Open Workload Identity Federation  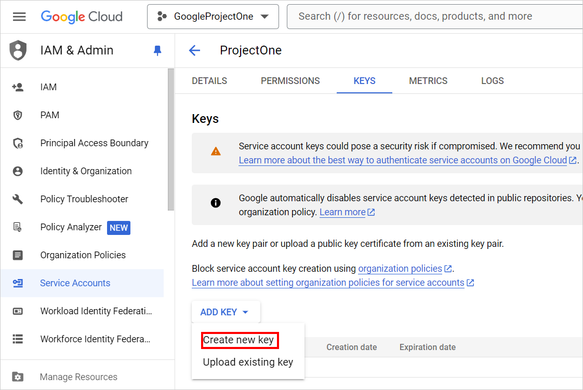[96, 311]
